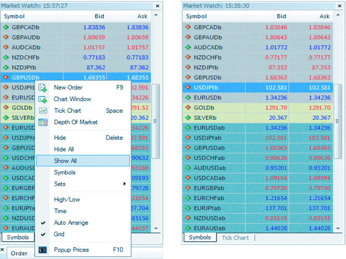Click the Depth Of Market icon
This screenshot has height=259, width=346.
point(43,122)
